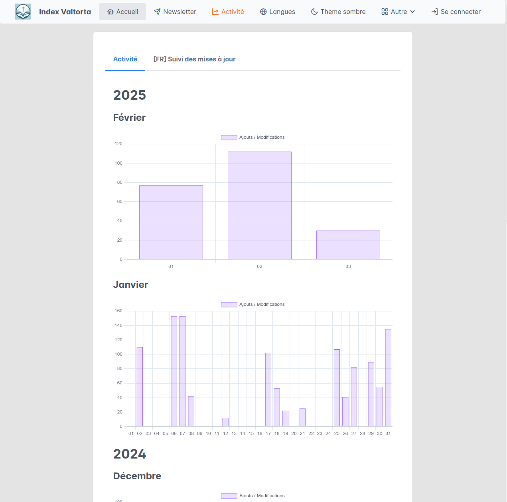
Task: Click the login arrow icon
Action: [x=434, y=12]
